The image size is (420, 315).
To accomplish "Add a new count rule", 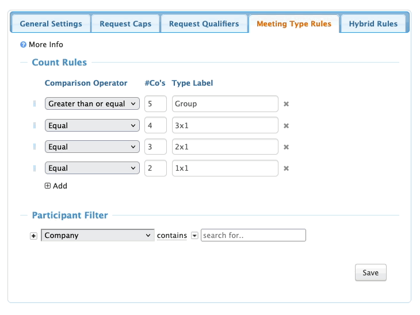I will tap(56, 186).
